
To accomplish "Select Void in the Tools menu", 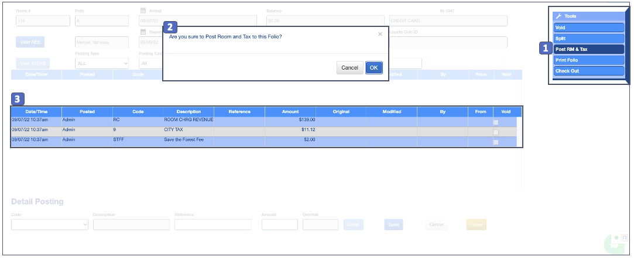I will (588, 28).
